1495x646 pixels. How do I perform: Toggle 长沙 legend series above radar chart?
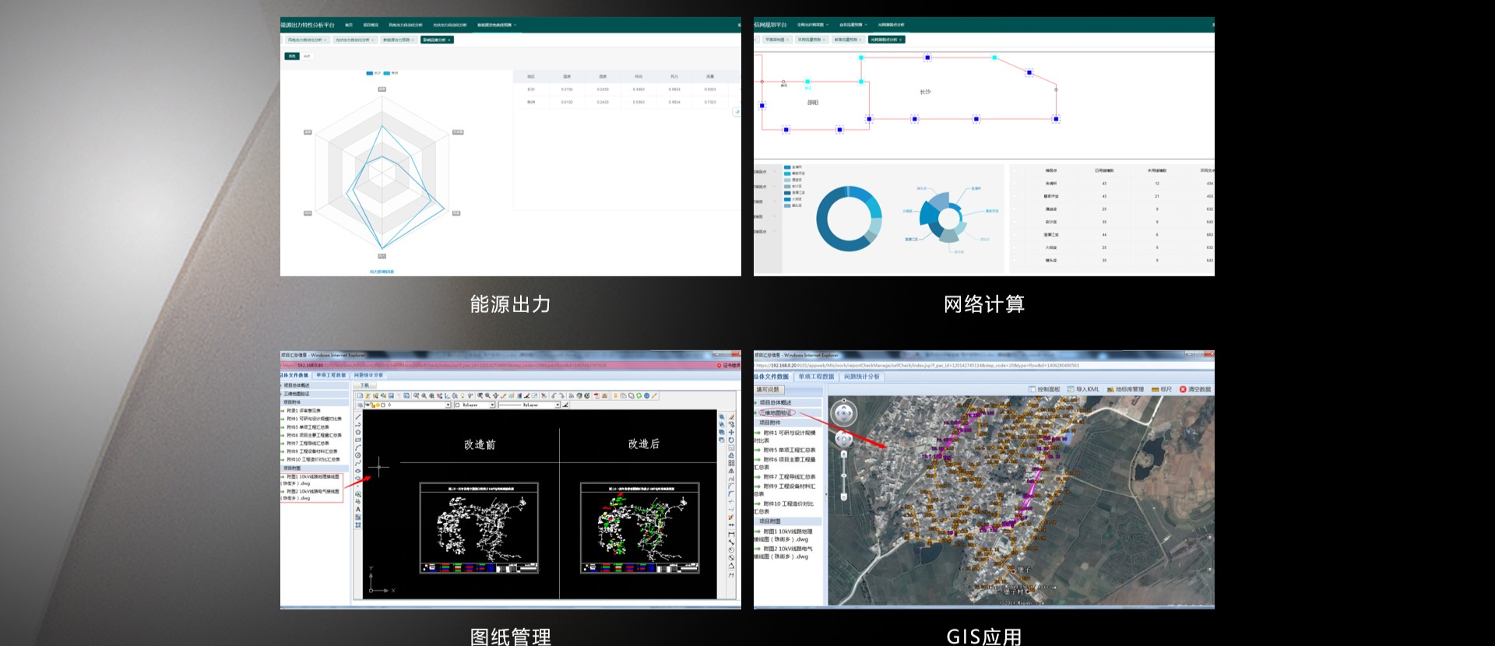coord(373,73)
